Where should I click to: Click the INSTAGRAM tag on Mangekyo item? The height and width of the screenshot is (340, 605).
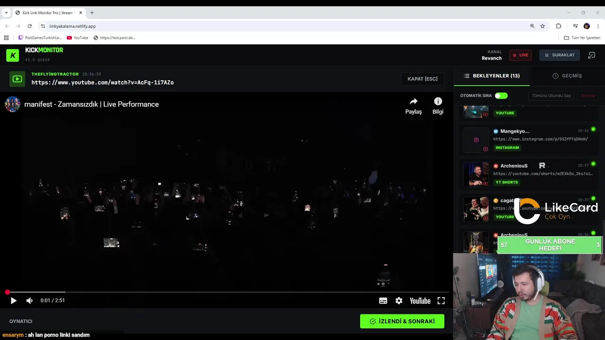(507, 148)
